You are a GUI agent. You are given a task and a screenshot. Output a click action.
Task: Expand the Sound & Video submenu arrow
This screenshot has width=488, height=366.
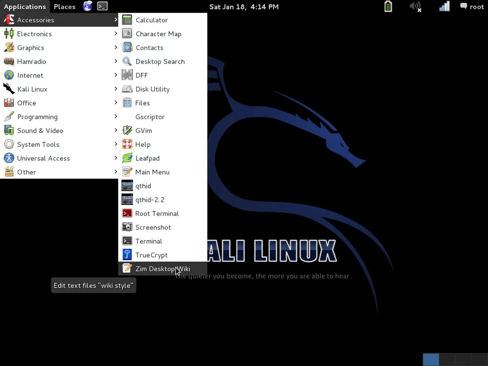tap(115, 131)
